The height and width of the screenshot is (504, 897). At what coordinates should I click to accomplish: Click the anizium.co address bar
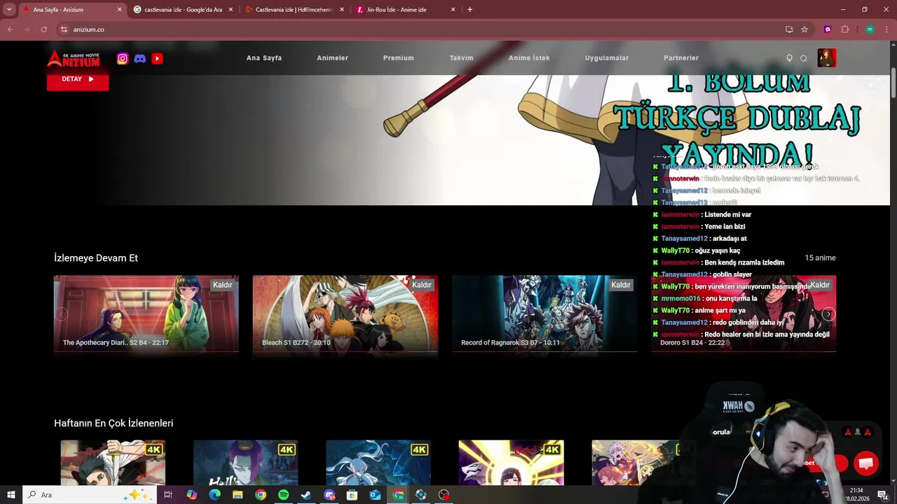[x=420, y=29]
